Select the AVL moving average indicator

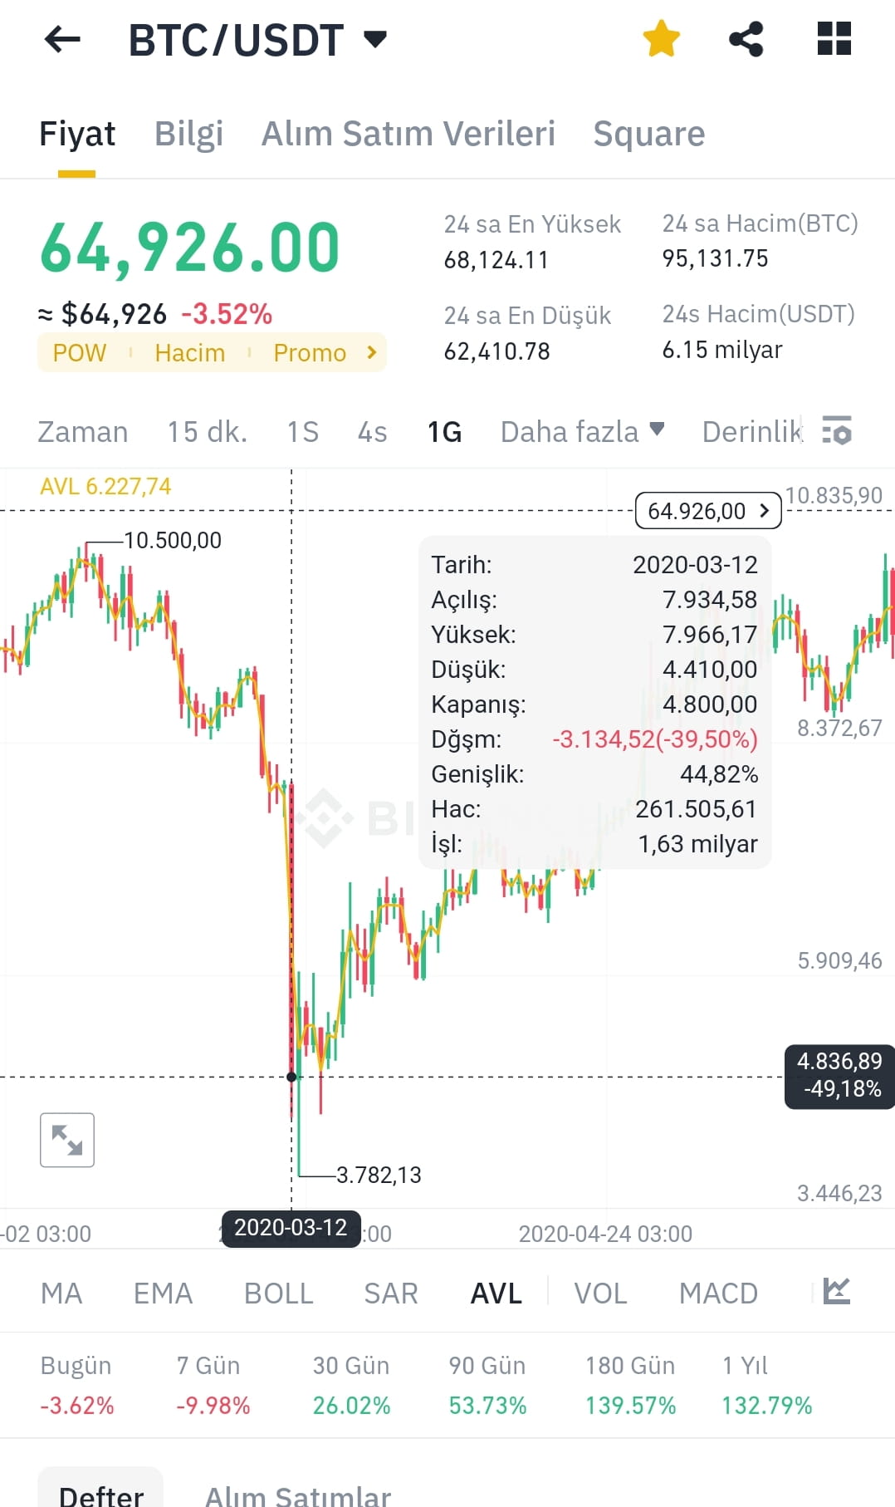point(496,1293)
